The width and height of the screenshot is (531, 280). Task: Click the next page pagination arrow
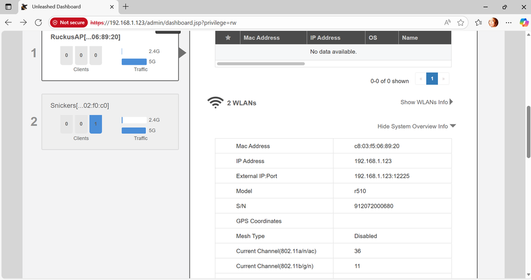[443, 79]
